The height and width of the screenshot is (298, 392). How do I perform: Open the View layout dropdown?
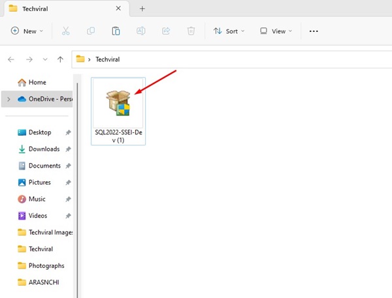276,31
